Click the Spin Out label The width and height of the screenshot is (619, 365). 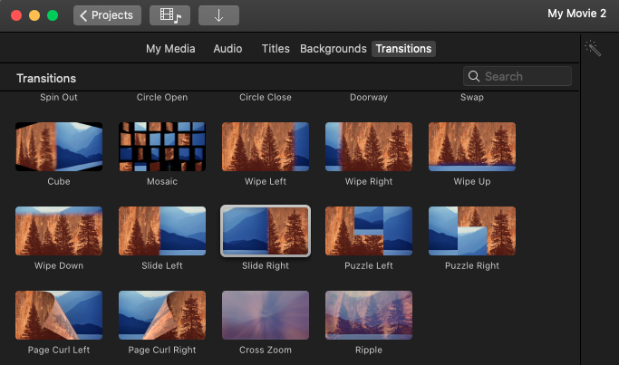(x=59, y=97)
